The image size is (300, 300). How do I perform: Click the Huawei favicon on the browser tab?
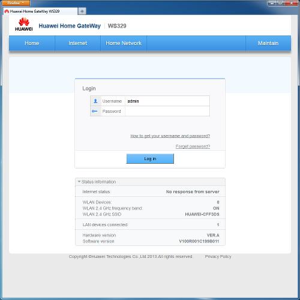7,11
